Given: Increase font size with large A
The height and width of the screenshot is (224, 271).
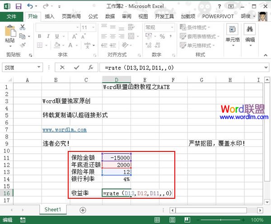Looking at the screenshot, I should tap(75, 37).
